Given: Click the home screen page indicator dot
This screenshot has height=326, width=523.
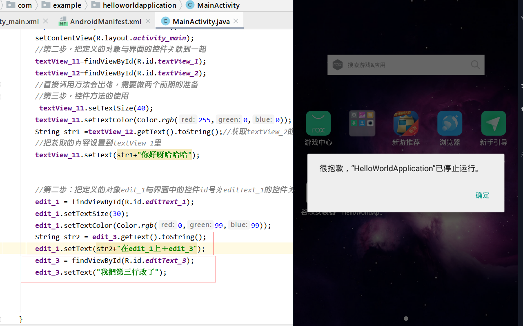Looking at the screenshot, I should click(x=405, y=318).
